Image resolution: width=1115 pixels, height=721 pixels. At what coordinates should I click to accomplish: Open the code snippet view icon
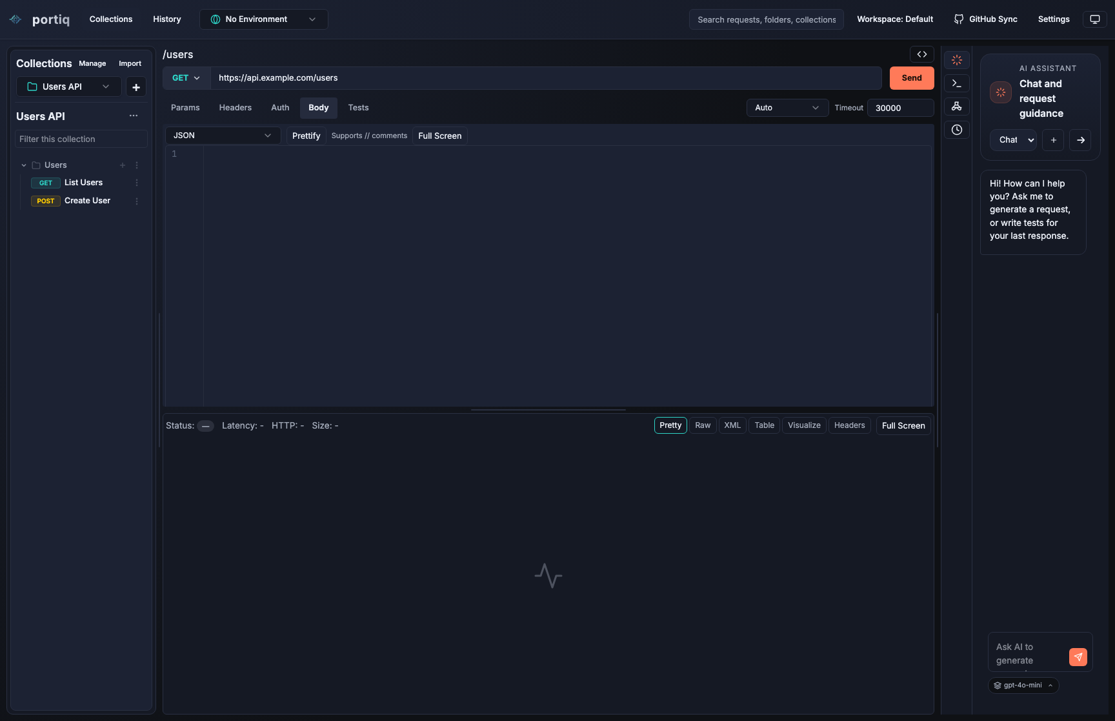click(x=922, y=54)
